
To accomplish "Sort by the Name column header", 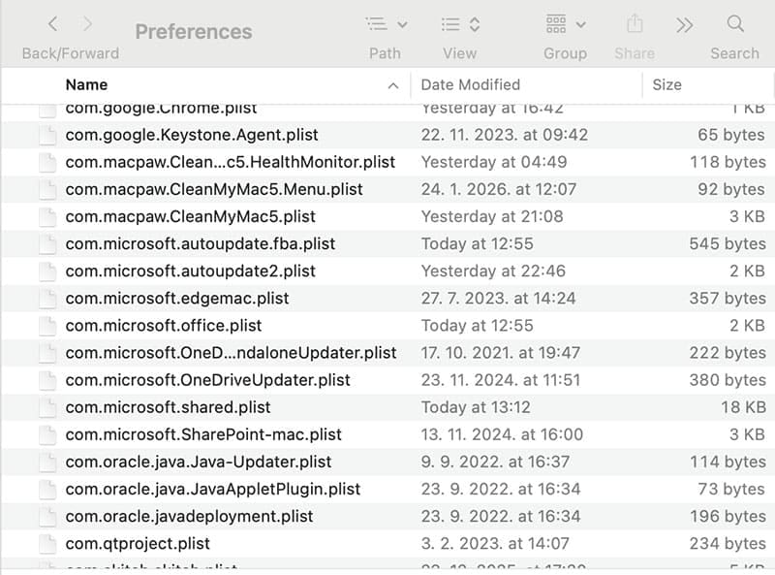I will click(86, 84).
